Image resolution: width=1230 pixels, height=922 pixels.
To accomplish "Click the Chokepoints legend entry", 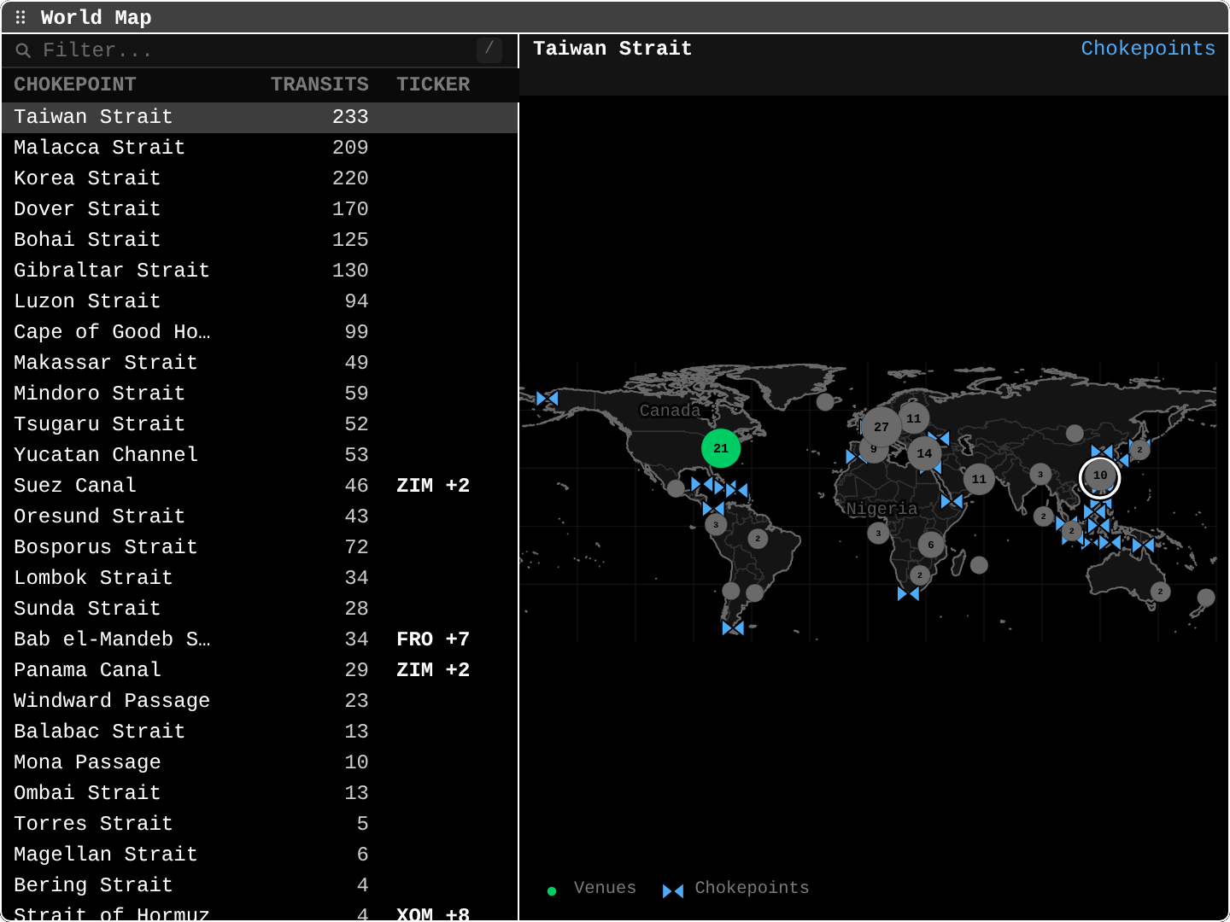I will 735,889.
